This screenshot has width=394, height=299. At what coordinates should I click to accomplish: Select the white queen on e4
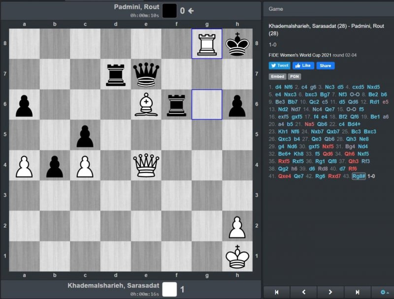(146, 166)
